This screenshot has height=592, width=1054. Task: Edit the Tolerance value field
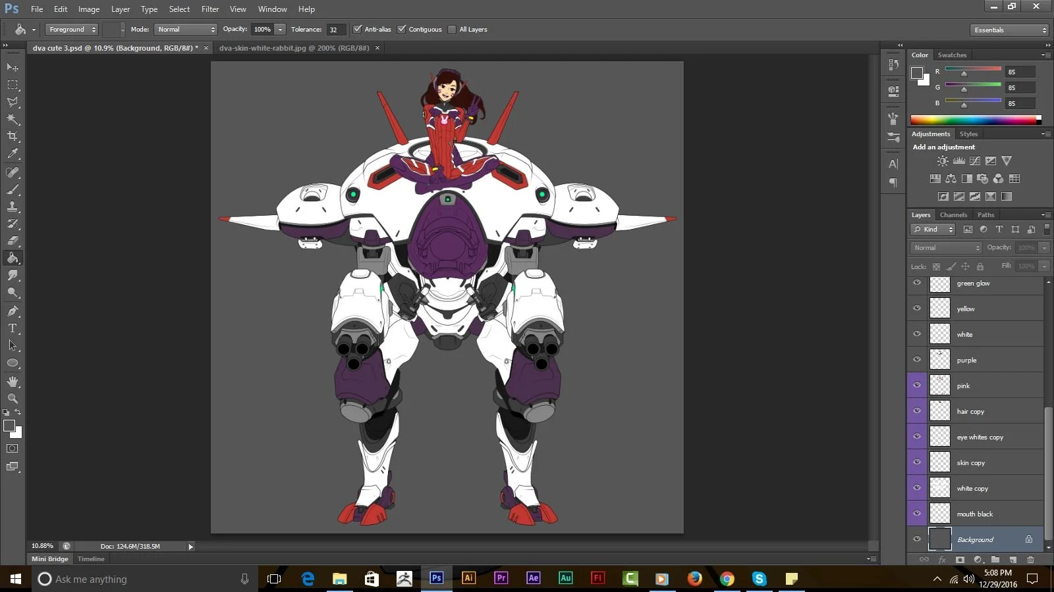point(336,30)
